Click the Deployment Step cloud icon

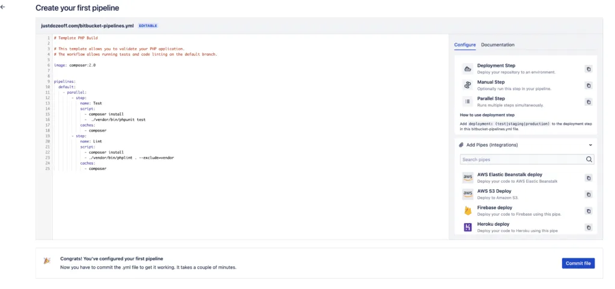click(x=467, y=69)
